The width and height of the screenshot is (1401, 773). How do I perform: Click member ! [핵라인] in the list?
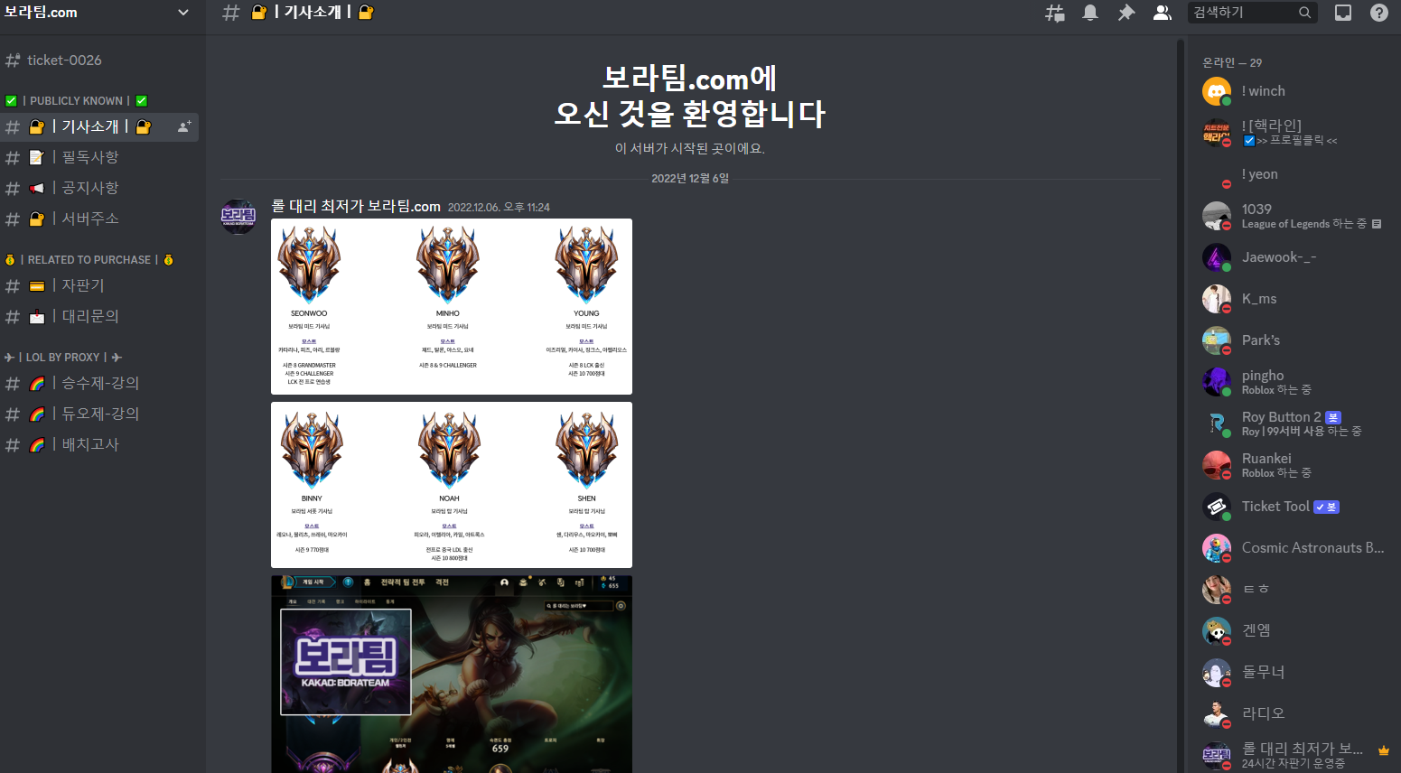point(1293,133)
